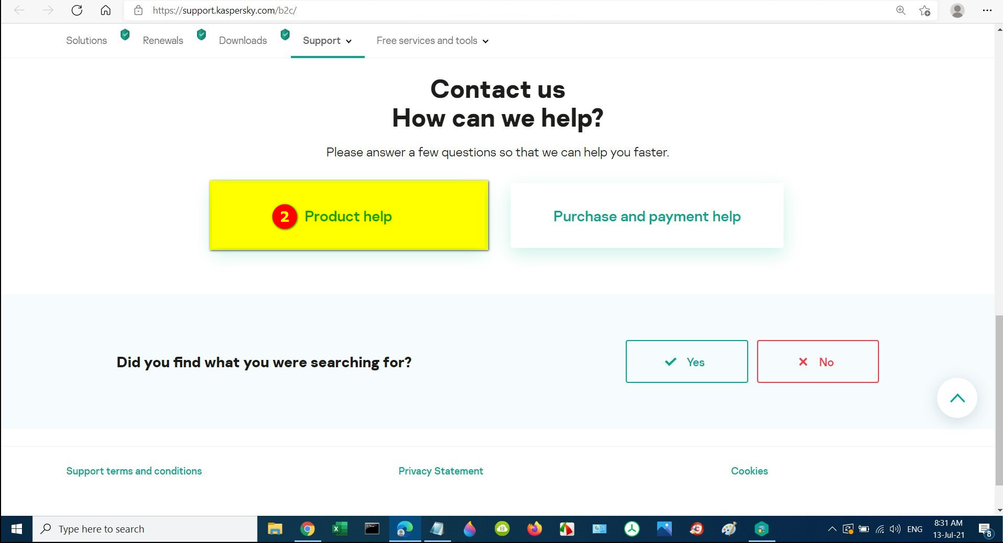This screenshot has height=543, width=1003.
Task: Open the browser profile avatar icon
Action: tap(957, 10)
